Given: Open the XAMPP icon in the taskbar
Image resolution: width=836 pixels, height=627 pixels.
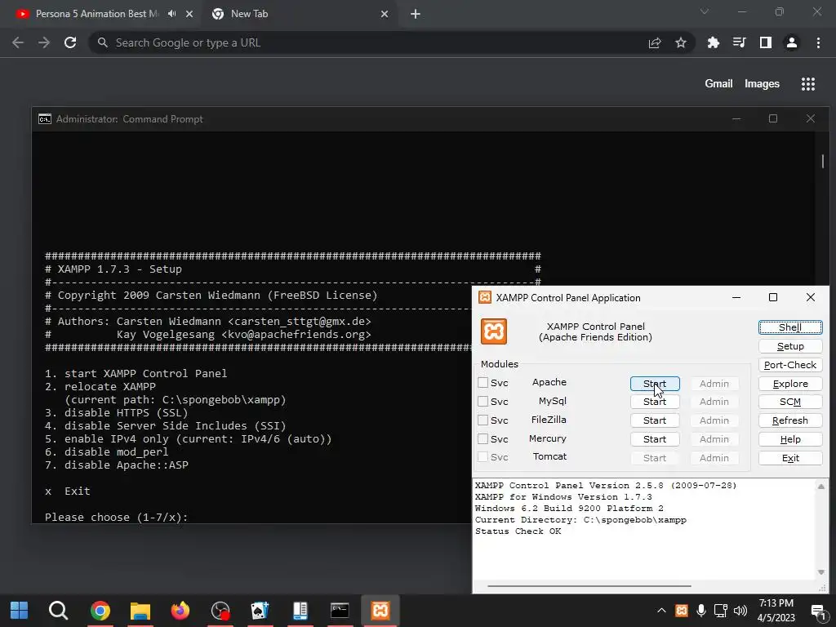Looking at the screenshot, I should (380, 610).
